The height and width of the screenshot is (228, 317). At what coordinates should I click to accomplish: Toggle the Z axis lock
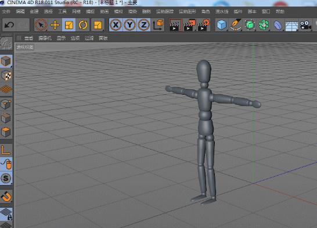click(144, 25)
